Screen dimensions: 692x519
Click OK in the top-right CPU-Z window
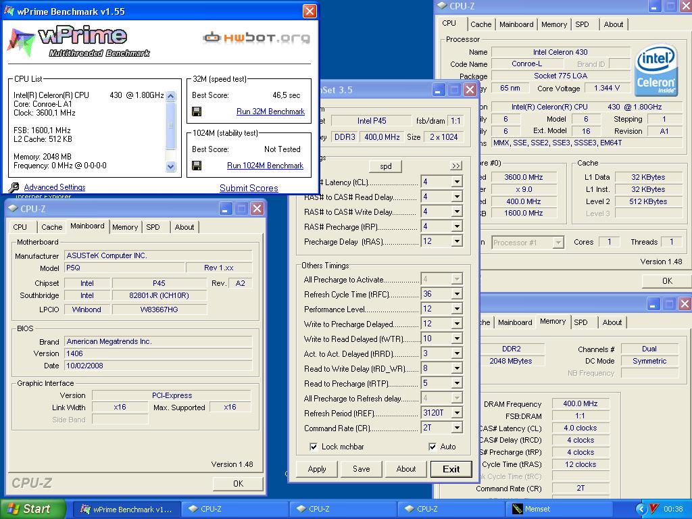pyautogui.click(x=667, y=280)
